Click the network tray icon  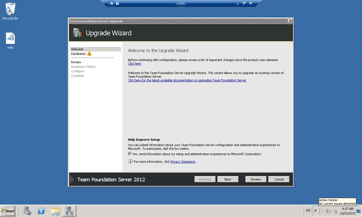[x=328, y=211]
